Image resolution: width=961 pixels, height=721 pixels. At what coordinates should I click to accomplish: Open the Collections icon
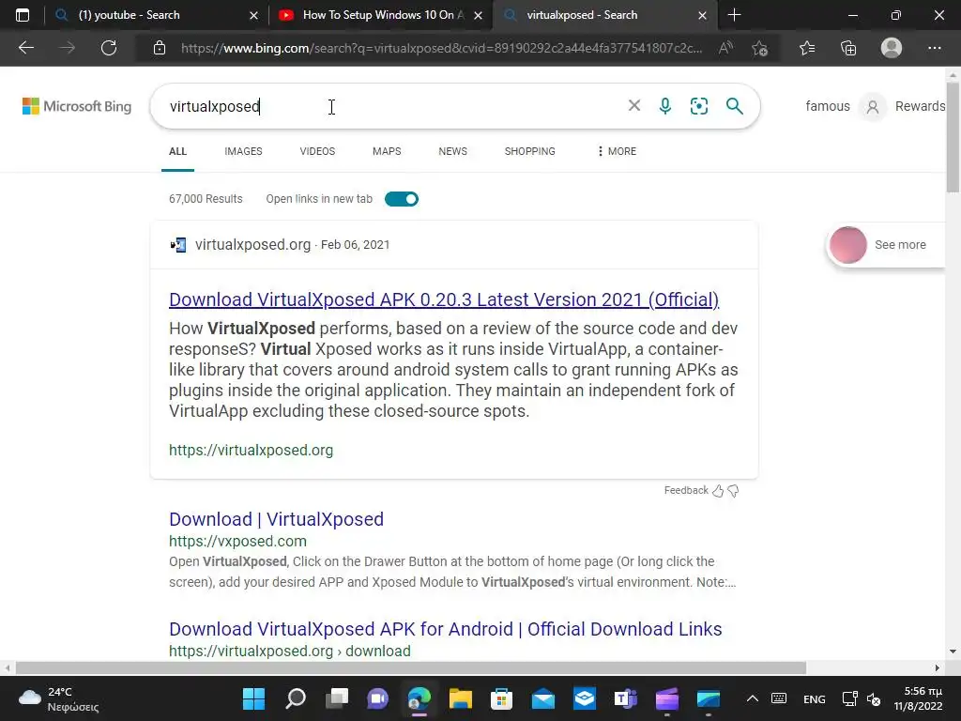tap(848, 48)
